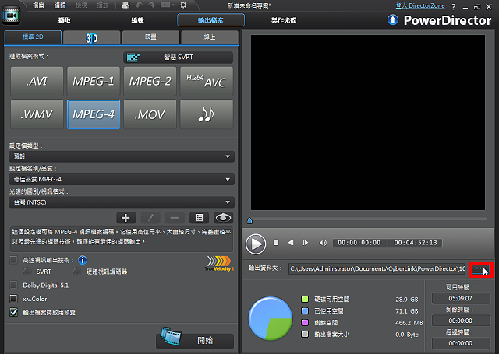Select the .MOV file format
The height and width of the screenshot is (354, 499).
[150, 114]
